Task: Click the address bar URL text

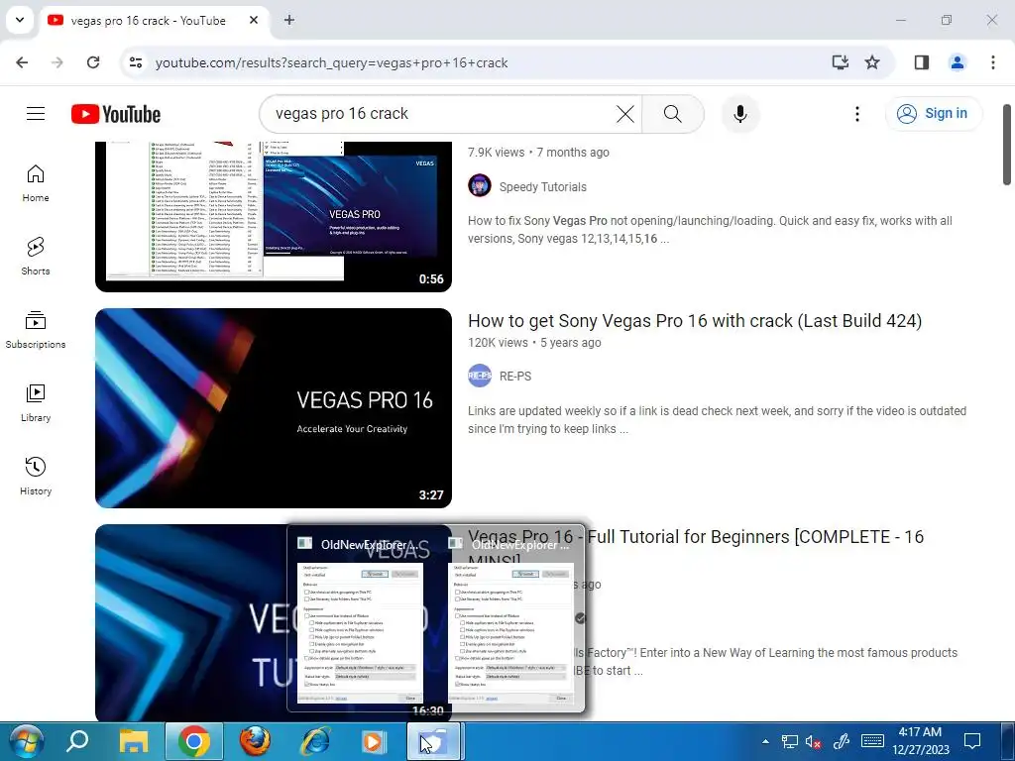Action: point(331,62)
